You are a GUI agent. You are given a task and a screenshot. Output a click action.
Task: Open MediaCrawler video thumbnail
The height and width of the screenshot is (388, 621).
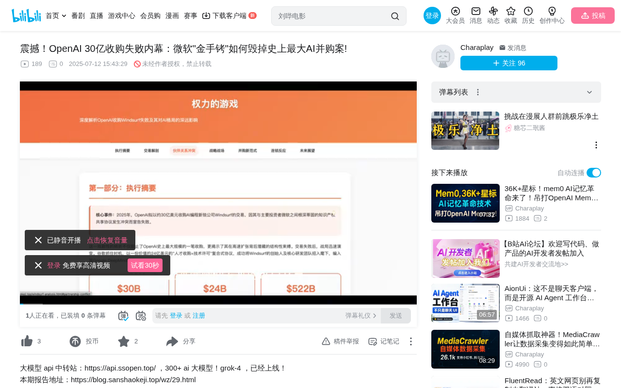point(465,349)
